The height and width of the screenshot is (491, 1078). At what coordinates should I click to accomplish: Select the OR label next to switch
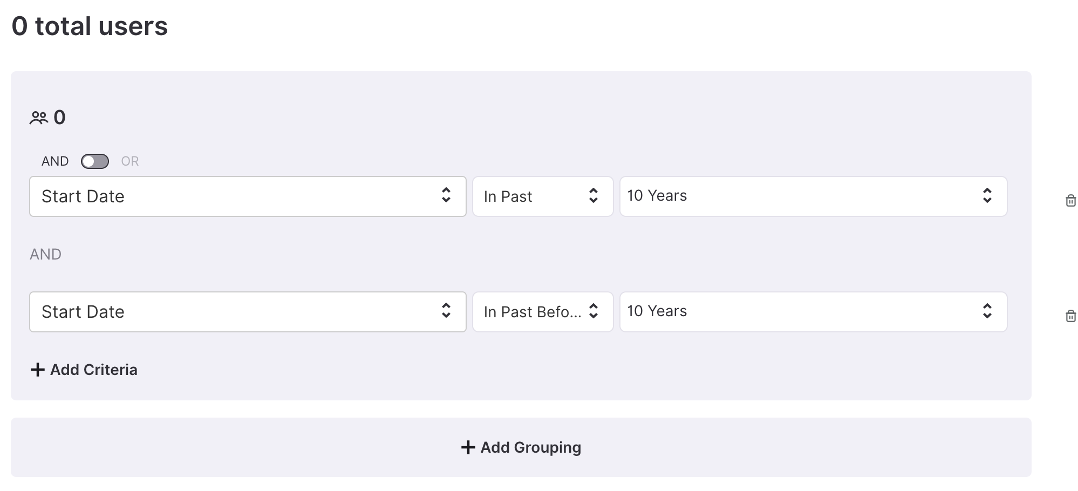130,161
